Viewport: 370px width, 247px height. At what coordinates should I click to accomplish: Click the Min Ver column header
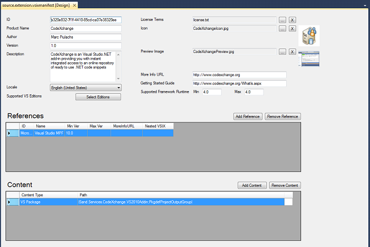76,126
